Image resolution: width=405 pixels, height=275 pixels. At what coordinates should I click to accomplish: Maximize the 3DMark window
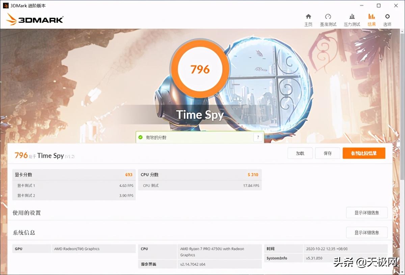tap(379, 5)
